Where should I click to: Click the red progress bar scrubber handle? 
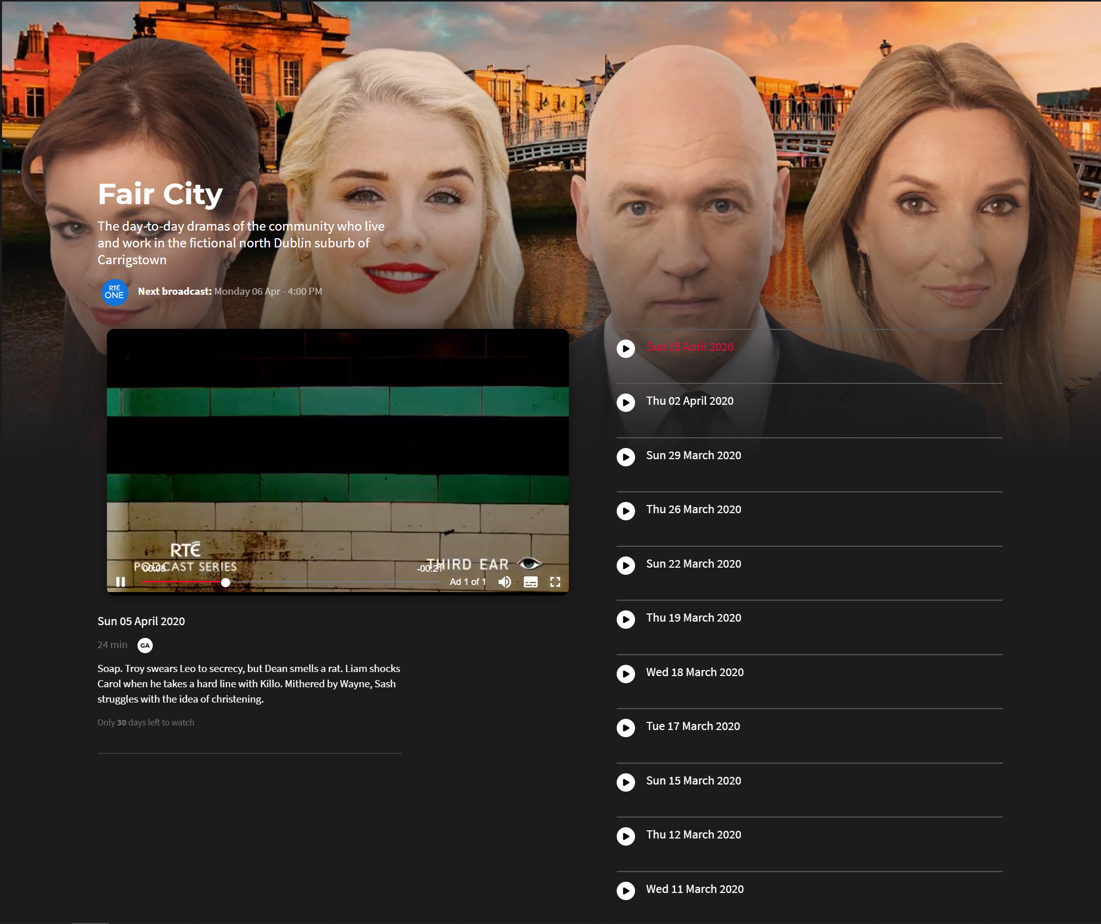[x=226, y=582]
